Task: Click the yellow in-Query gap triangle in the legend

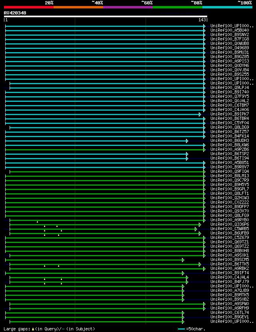Action: coord(33,329)
